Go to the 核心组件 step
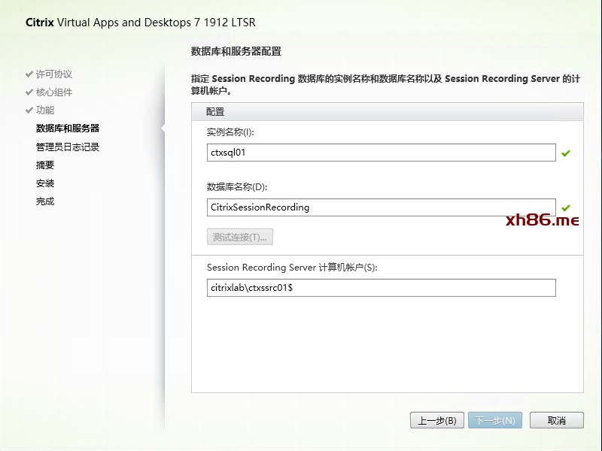Image resolution: width=602 pixels, height=451 pixels. coord(54,92)
